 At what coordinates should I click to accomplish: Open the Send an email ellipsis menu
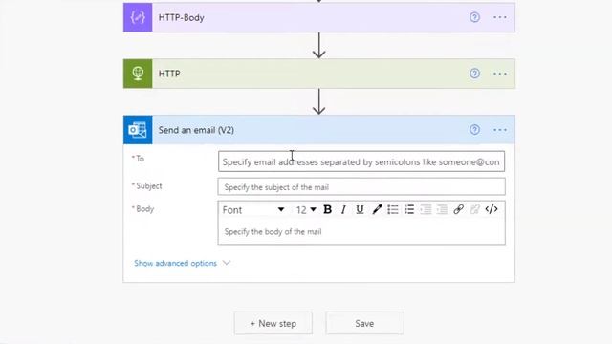point(500,130)
